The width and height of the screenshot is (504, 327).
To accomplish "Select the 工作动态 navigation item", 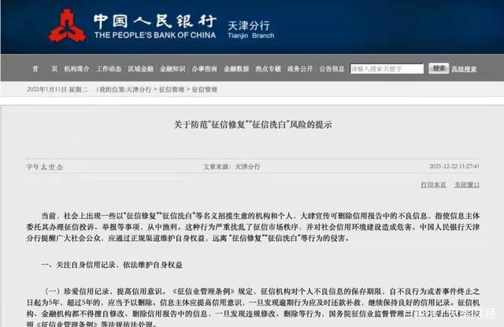I will click(x=109, y=69).
